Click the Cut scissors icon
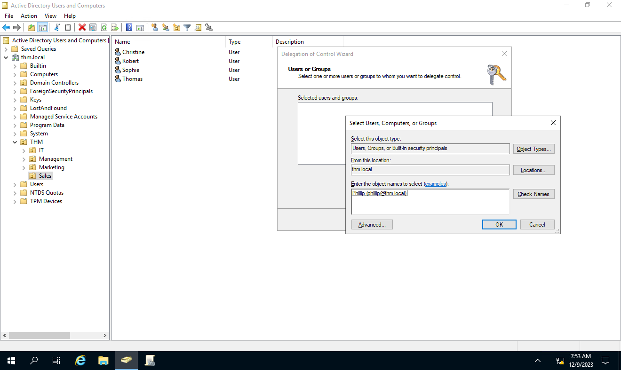Screen dimensions: 621x370 (x=57, y=28)
